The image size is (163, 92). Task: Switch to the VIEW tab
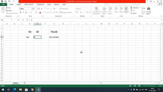click(x=64, y=5)
